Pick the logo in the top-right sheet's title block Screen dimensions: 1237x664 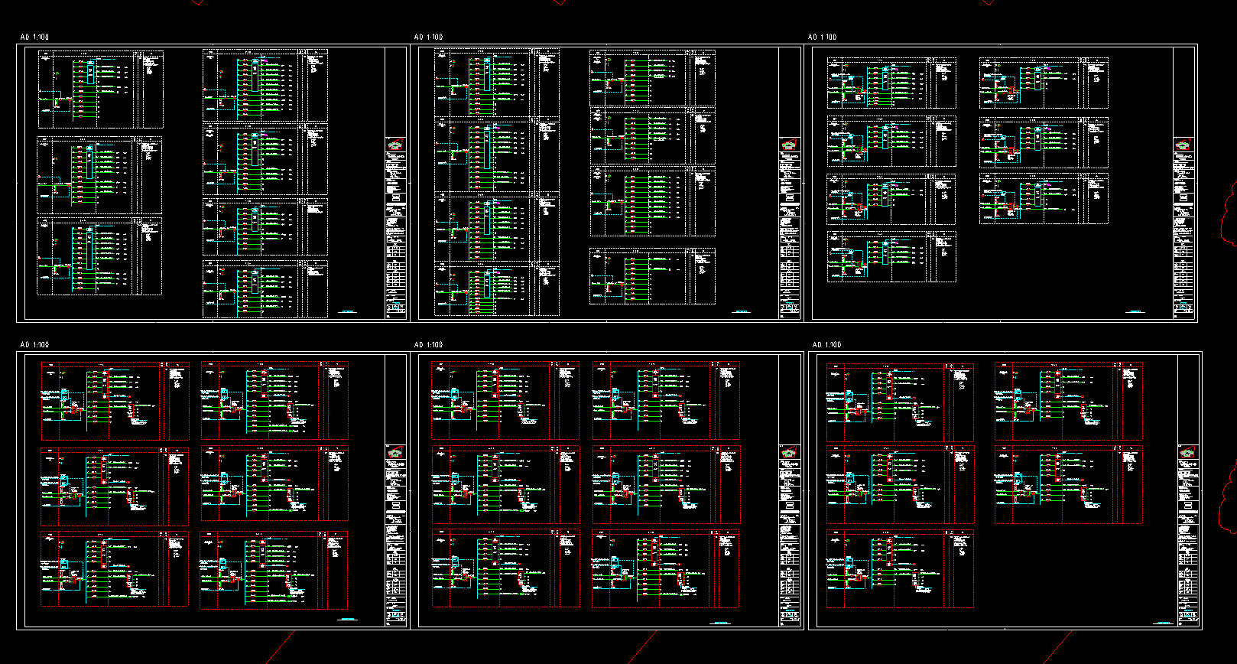coord(1183,144)
